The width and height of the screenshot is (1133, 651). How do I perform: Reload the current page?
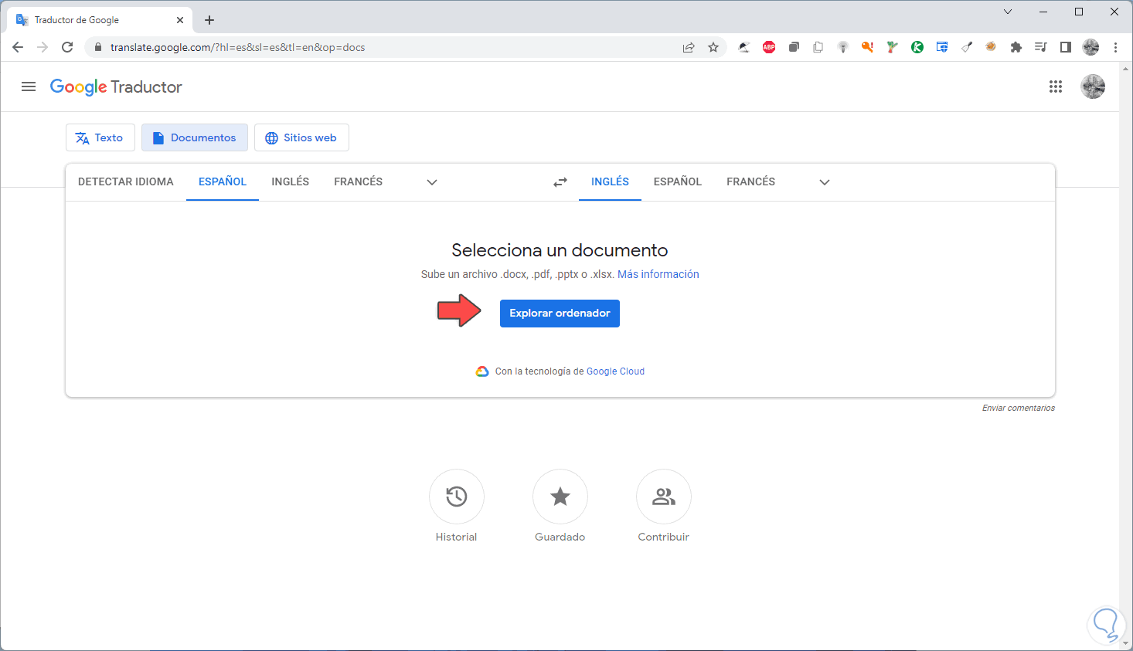tap(67, 47)
